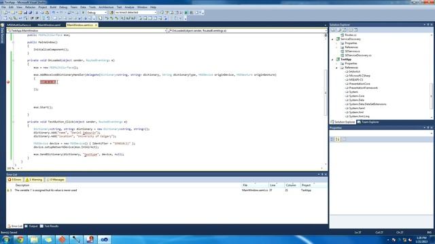Click the Paste clipboard toolbar icon
The width and height of the screenshot is (435, 244).
[x=47, y=12]
